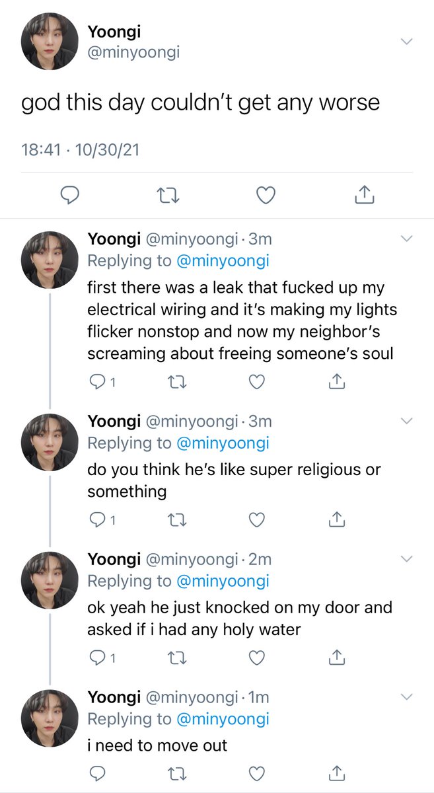Retweet the 'super religious' reply

pyautogui.click(x=176, y=520)
